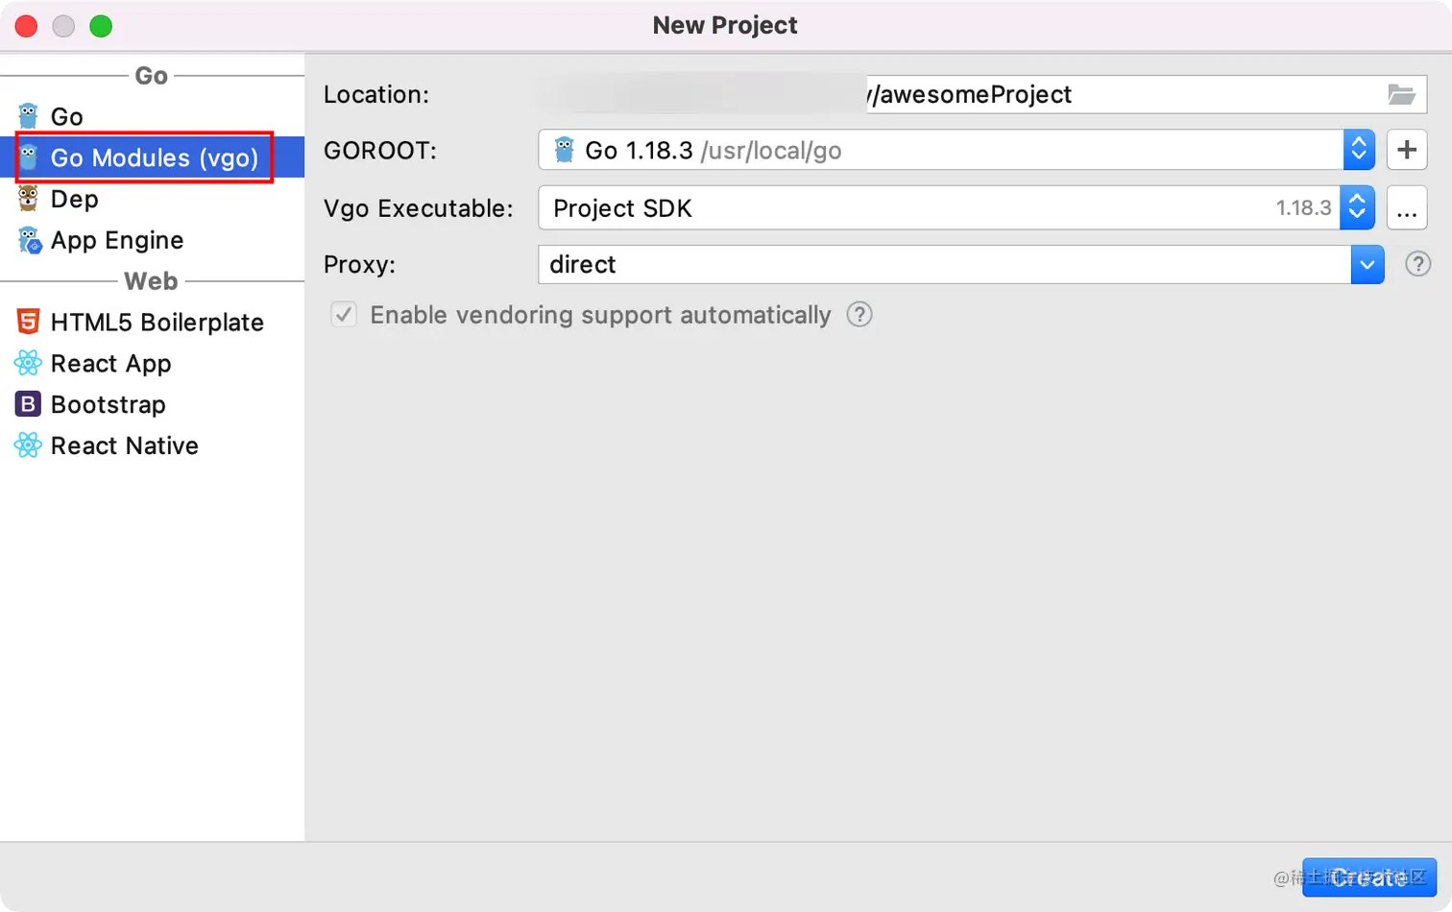The image size is (1452, 912).
Task: Select Go Modules (vgo) project type
Action: (154, 157)
